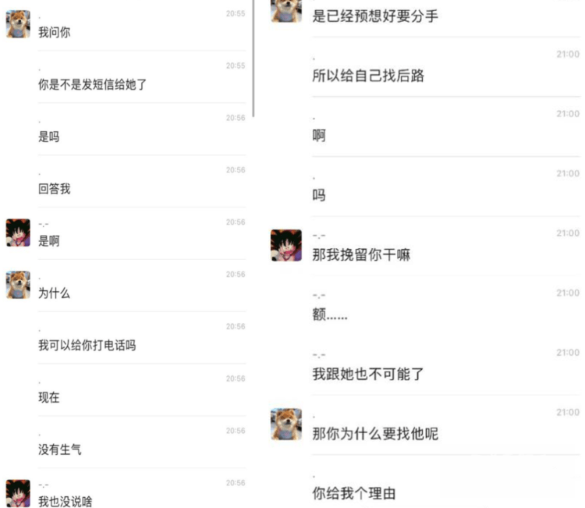The width and height of the screenshot is (585, 508).
Task: Click anime avatar beside 我也没说啥
Action: point(18,493)
